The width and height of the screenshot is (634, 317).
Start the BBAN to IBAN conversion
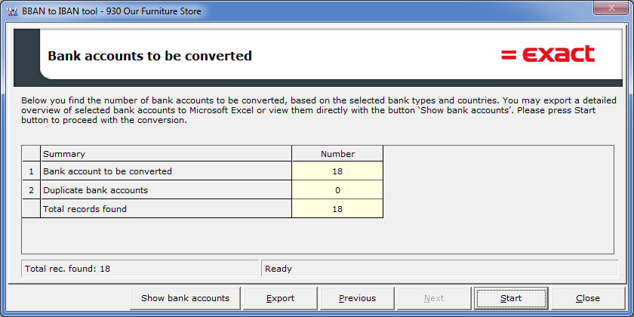point(511,298)
